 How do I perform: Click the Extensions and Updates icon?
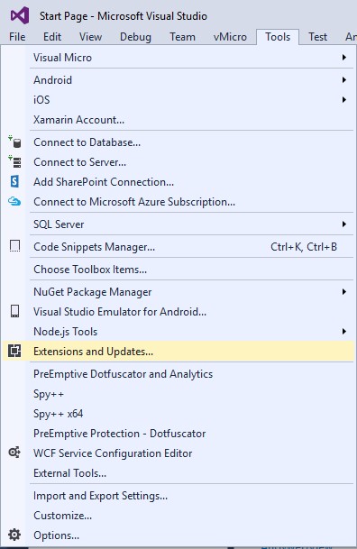point(14,351)
